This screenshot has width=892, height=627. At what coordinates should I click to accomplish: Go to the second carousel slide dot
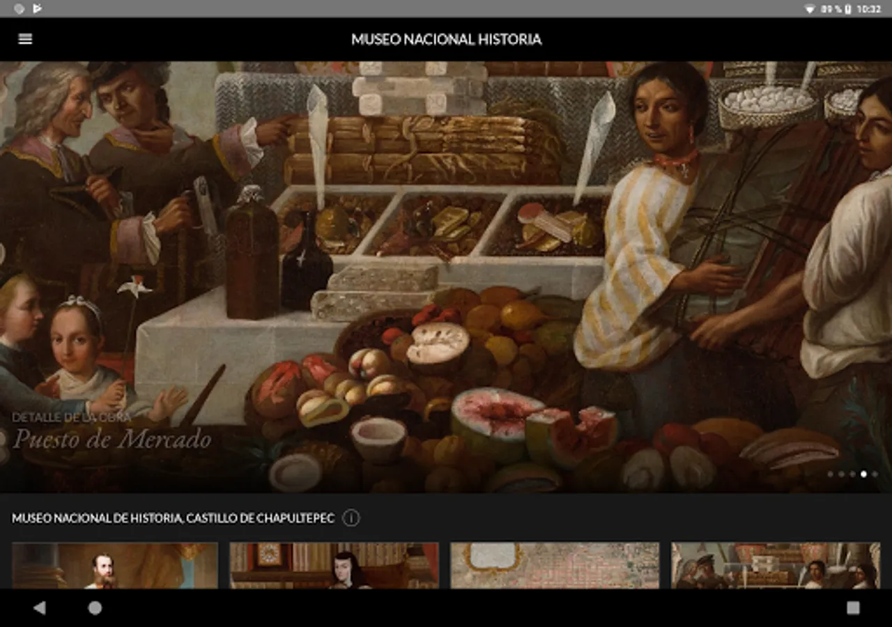pyautogui.click(x=841, y=474)
